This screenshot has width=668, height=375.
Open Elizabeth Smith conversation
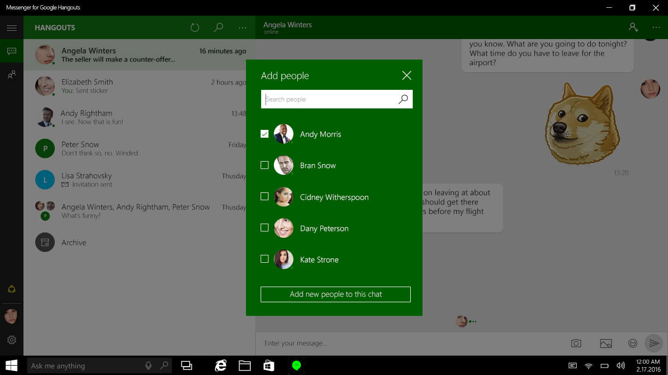click(139, 86)
